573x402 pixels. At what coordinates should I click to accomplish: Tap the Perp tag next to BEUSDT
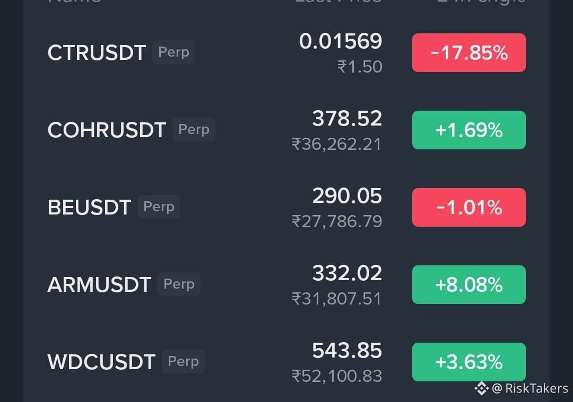tap(159, 207)
